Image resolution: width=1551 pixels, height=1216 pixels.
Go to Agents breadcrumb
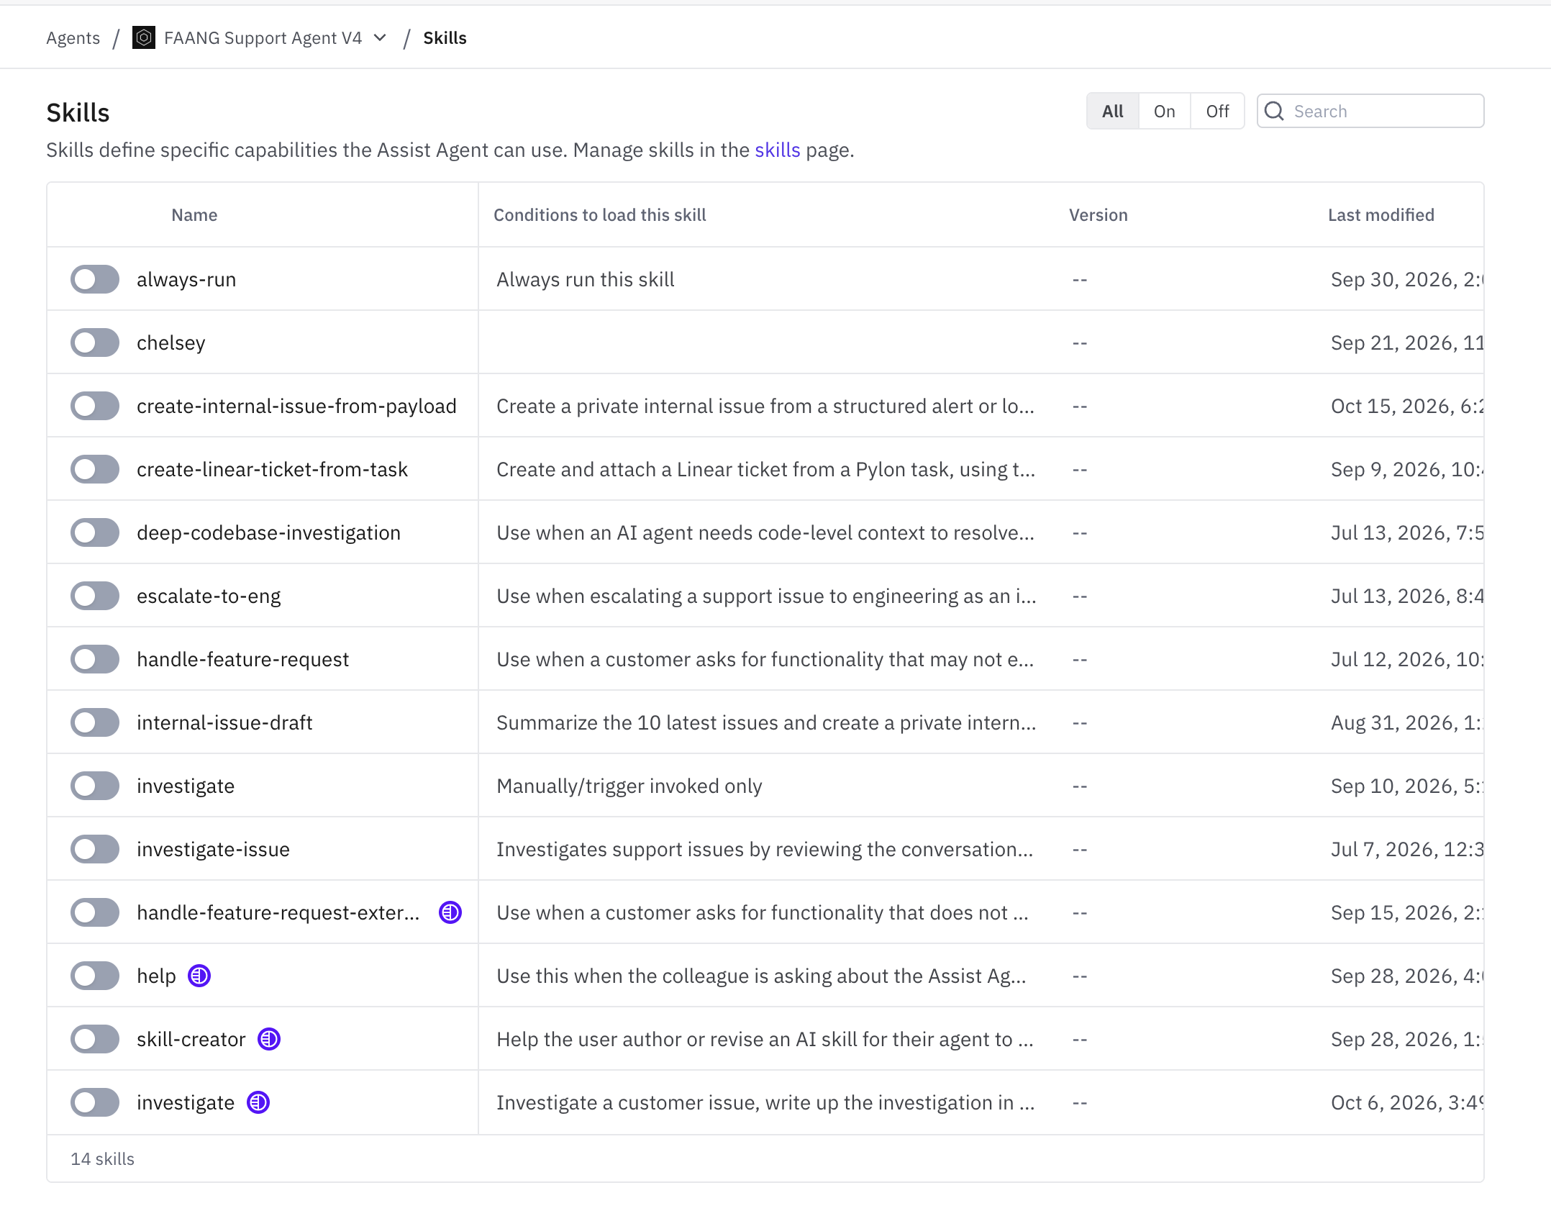(73, 37)
